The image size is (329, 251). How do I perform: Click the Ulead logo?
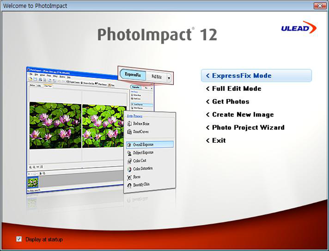coord(299,27)
